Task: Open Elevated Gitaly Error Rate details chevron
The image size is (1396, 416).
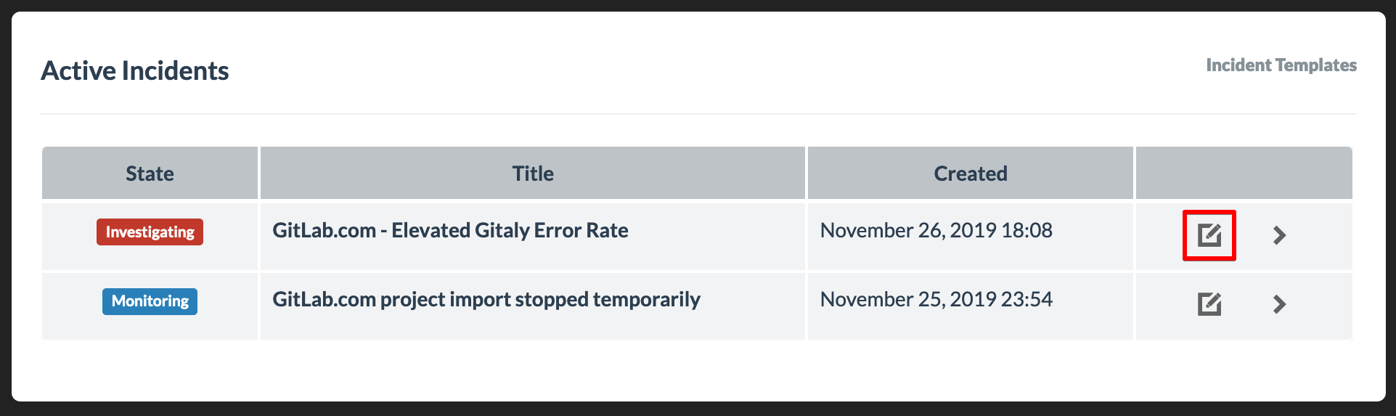Action: (1279, 235)
